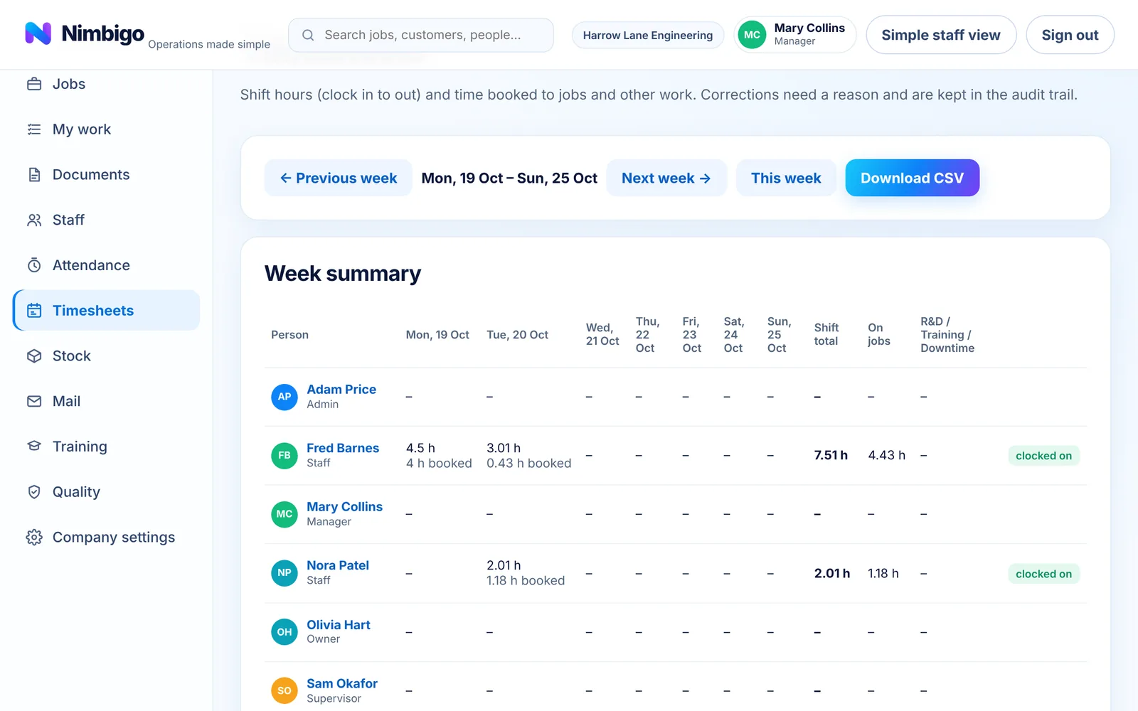Open Fred Barnes' profile link
1138x711 pixels.
tap(343, 448)
